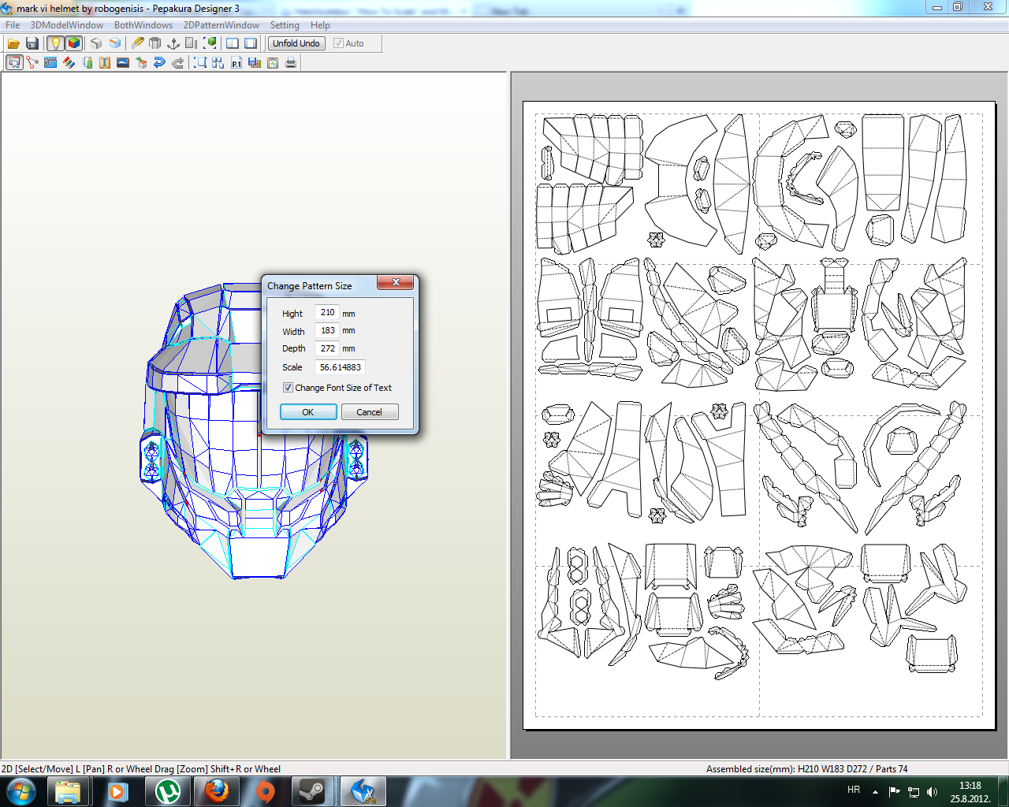The image size is (1009, 807).
Task: Toggle the colored cube texture icon
Action: [x=74, y=43]
